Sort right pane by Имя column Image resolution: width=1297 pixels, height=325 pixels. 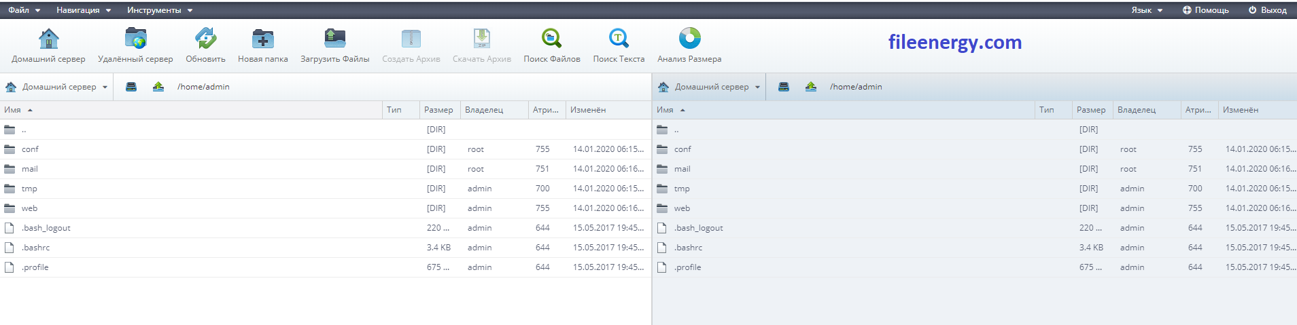click(x=844, y=110)
